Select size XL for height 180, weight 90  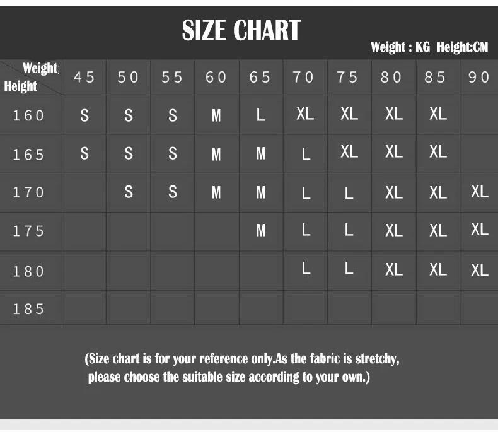coord(479,270)
